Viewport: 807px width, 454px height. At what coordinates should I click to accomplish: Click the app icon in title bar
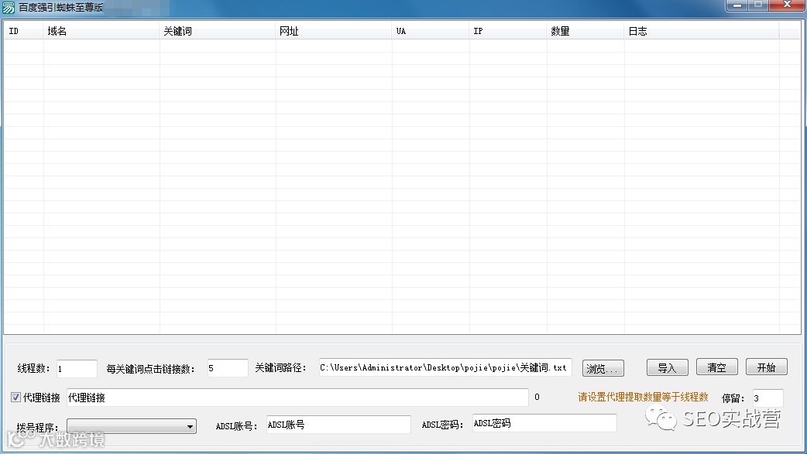(x=9, y=7)
